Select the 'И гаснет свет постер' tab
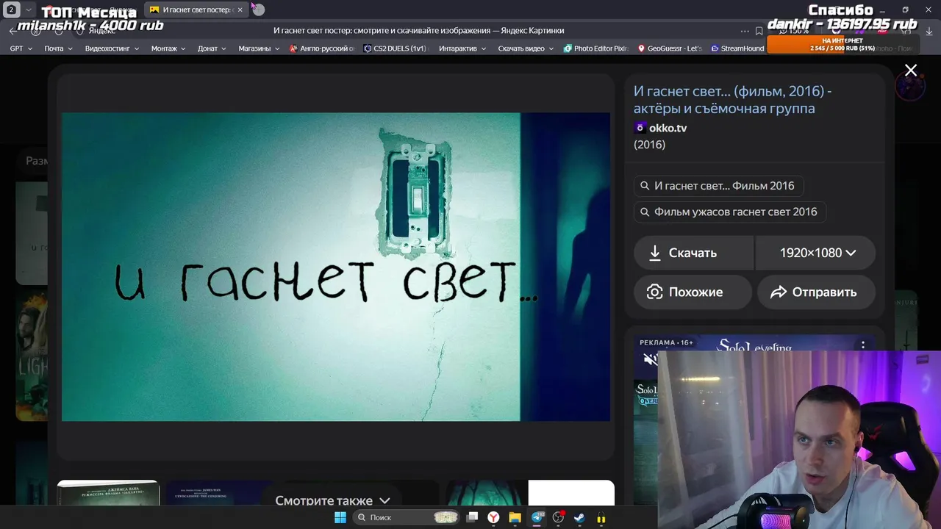This screenshot has width=941, height=529. click(195, 10)
